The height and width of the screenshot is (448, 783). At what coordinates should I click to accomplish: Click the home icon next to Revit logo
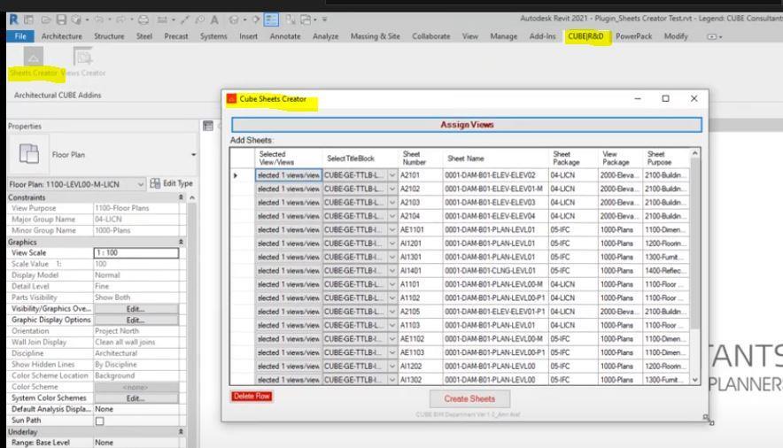(29, 20)
